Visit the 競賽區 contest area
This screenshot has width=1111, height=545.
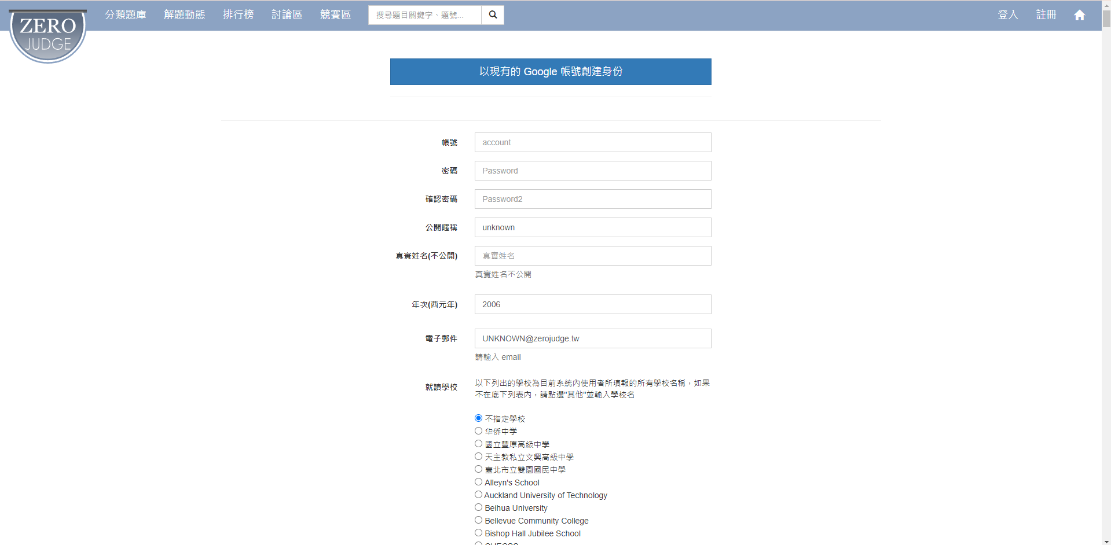335,15
